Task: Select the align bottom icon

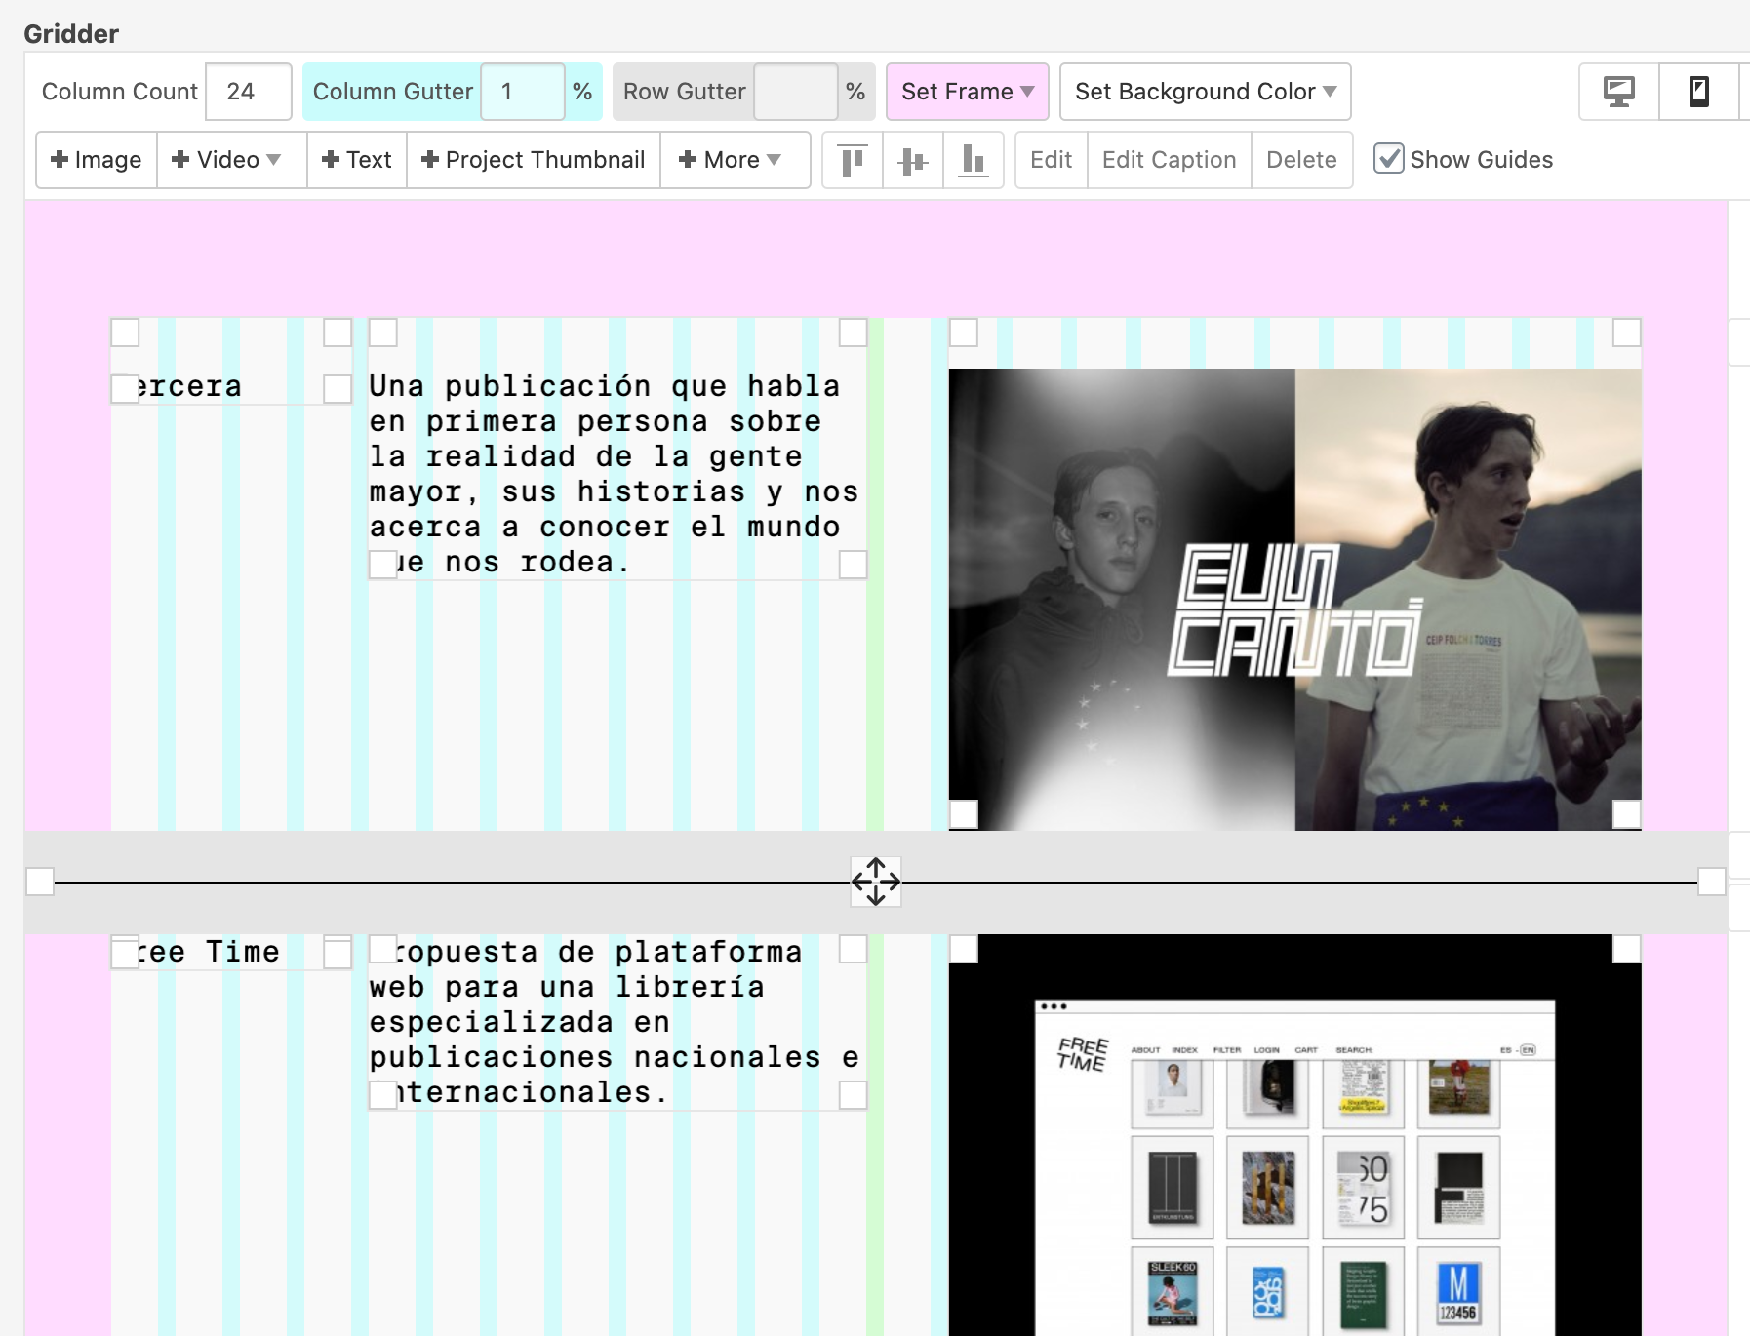Action: [974, 160]
